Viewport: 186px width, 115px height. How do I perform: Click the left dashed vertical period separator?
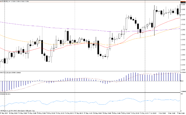(x=5, y=50)
